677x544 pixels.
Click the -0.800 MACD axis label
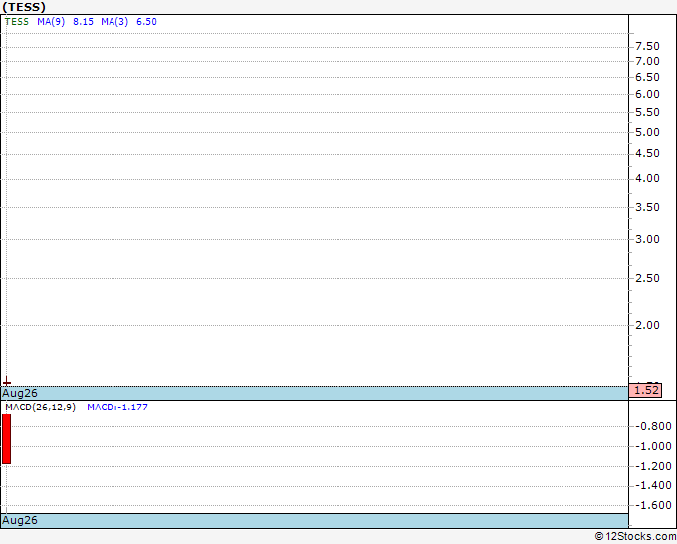[655, 426]
